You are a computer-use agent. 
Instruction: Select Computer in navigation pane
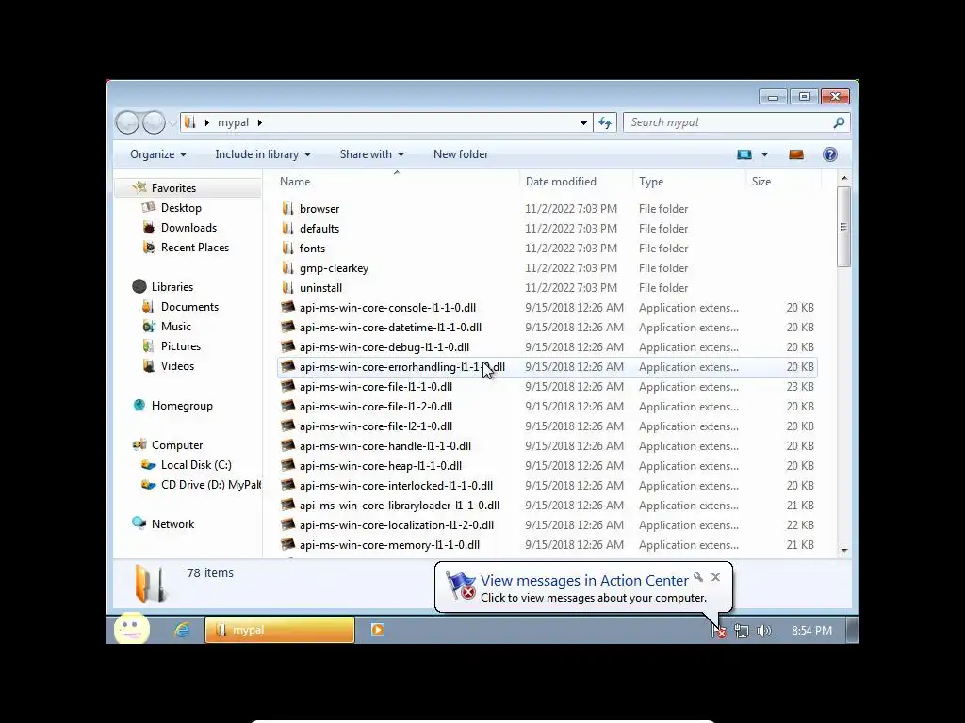[176, 445]
